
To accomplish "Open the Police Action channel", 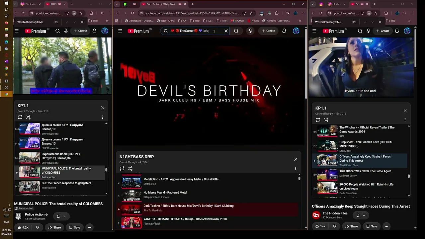I will click(x=35, y=214).
